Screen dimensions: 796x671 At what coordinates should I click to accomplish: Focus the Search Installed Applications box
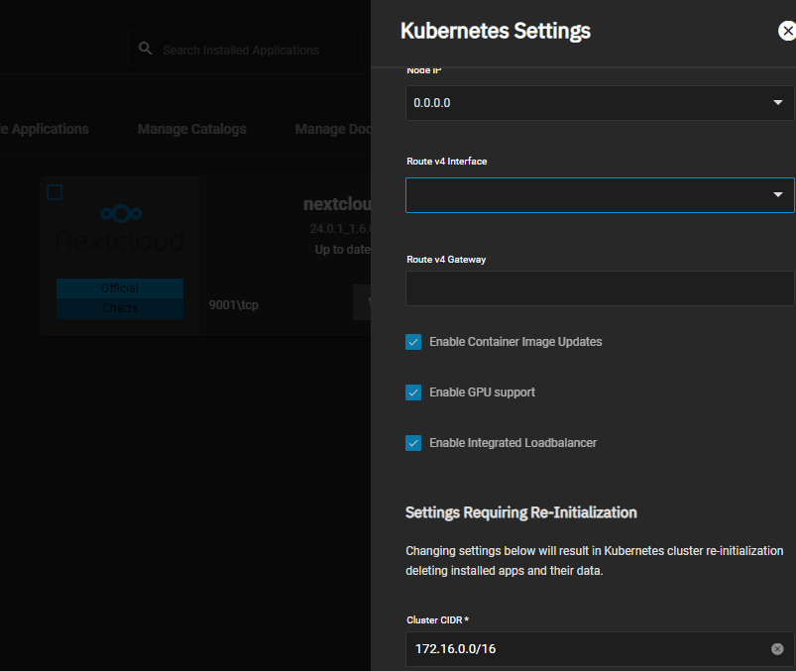click(x=244, y=50)
